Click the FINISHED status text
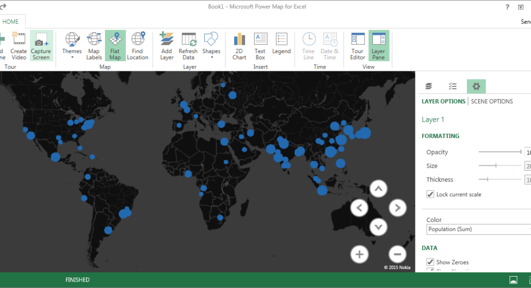The width and height of the screenshot is (531, 288). coord(78,280)
